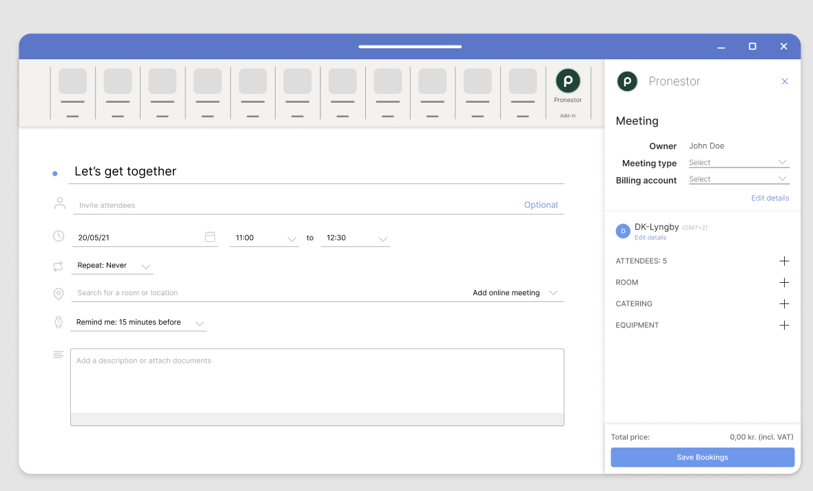Click the repeat arrows icon

coord(58,265)
